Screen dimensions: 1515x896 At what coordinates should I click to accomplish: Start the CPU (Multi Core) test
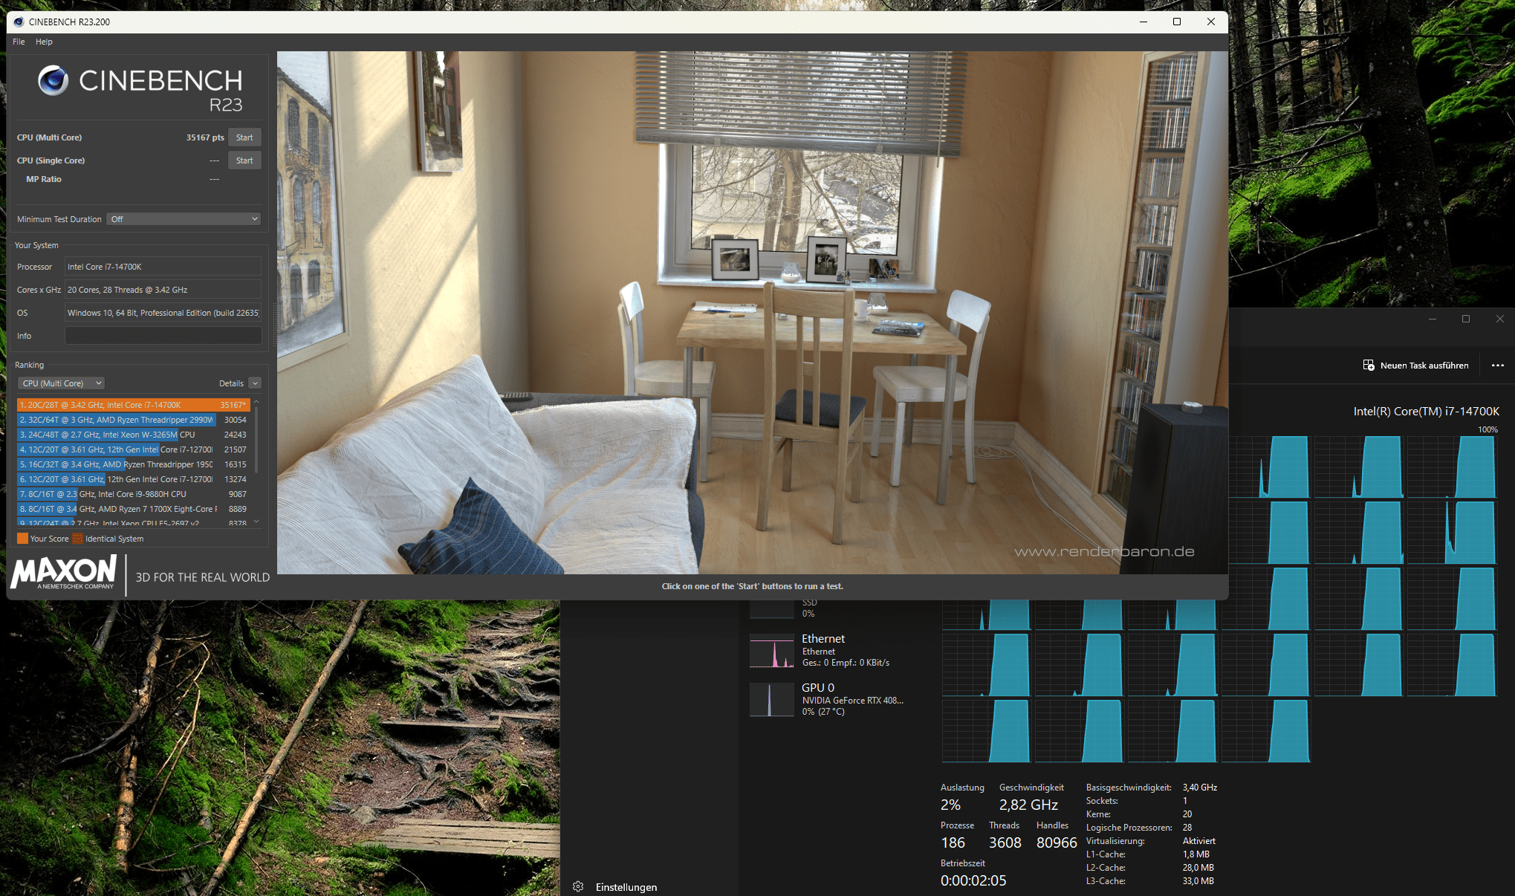tap(244, 137)
